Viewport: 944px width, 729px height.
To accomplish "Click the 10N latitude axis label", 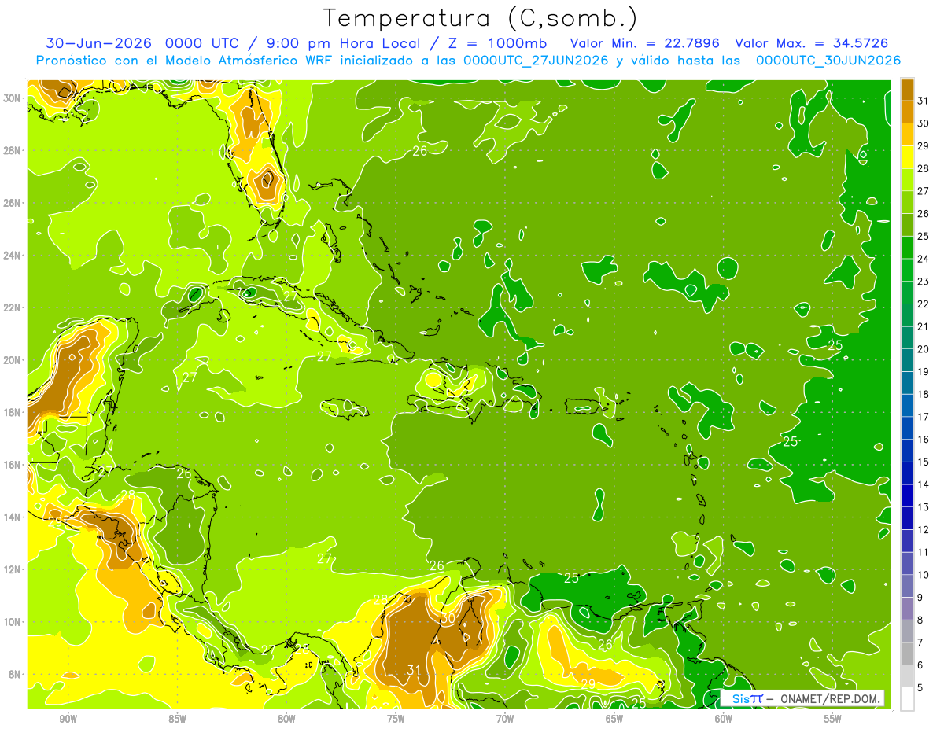I will tap(11, 622).
